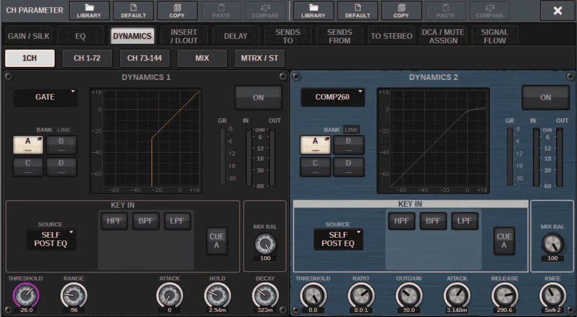This screenshot has width=577, height=317.
Task: Select the gate THRESHOLD knob showing -26.0
Action: coord(26,295)
